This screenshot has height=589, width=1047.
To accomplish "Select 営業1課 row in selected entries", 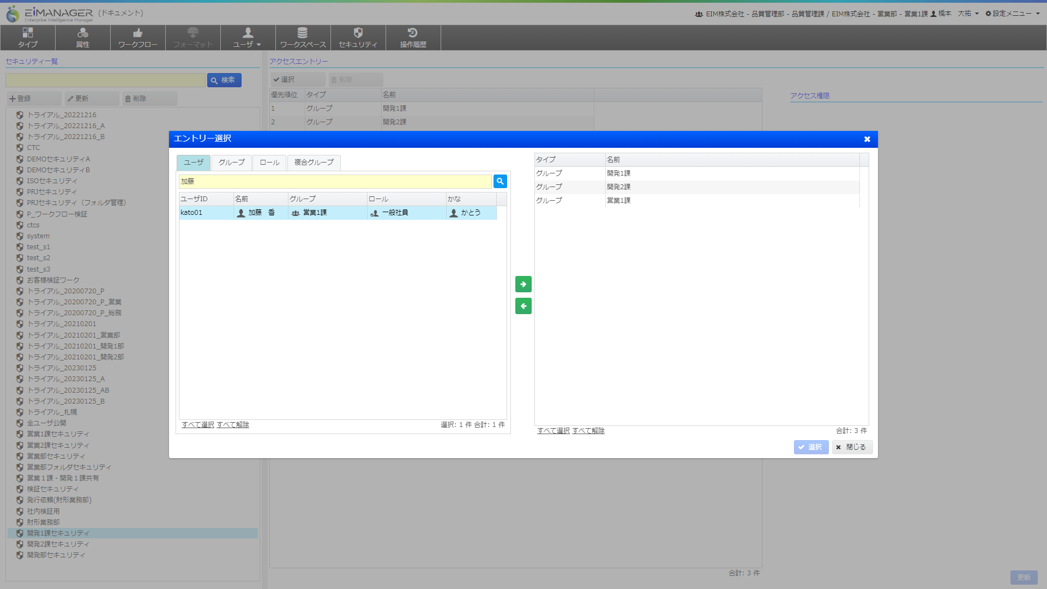I will tap(697, 201).
